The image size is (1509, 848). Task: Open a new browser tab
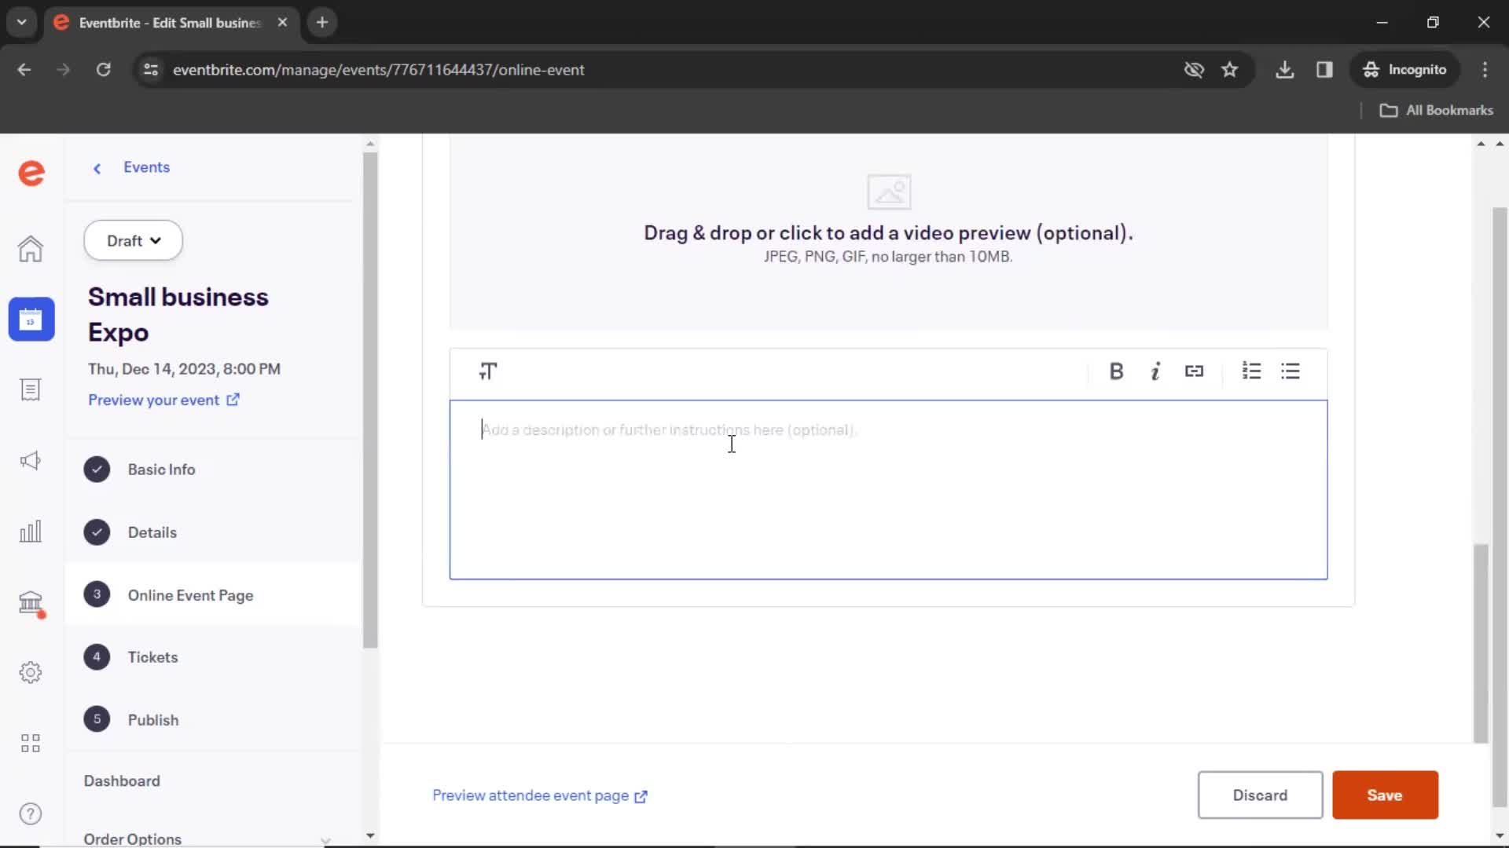tap(322, 22)
